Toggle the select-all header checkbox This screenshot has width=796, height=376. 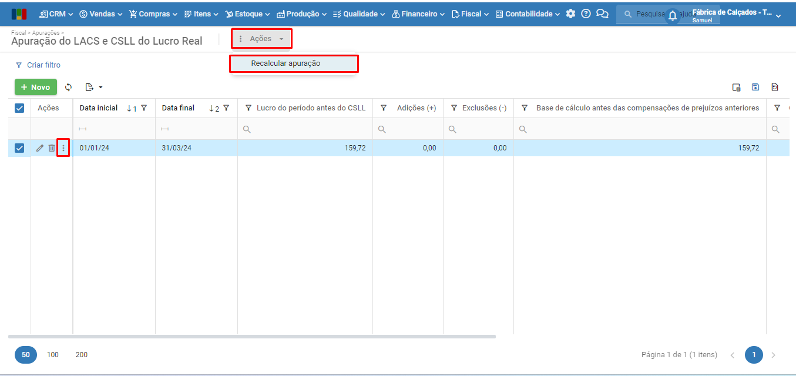pos(19,108)
